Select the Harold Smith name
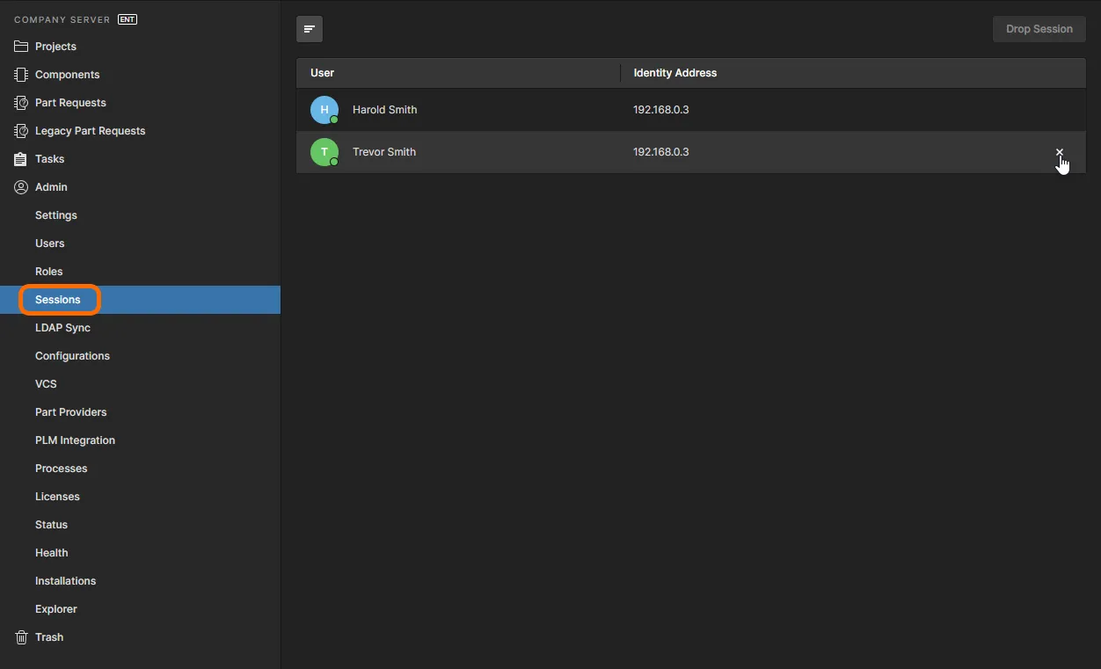1101x669 pixels. (x=385, y=110)
